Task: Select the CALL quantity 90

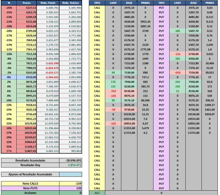Action: [113, 100]
